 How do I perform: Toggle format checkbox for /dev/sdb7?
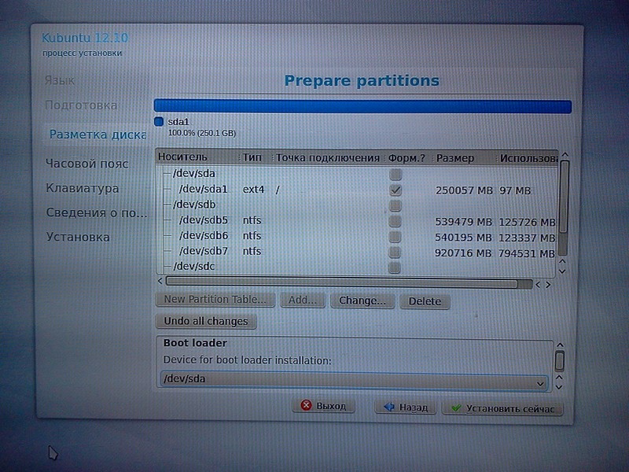(395, 252)
